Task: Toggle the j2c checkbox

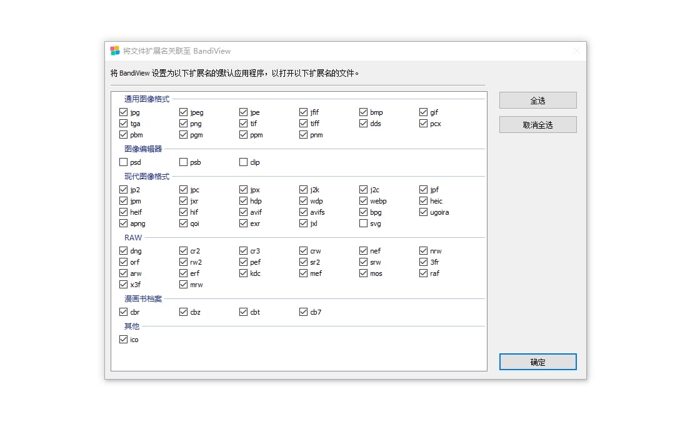Action: coord(363,189)
